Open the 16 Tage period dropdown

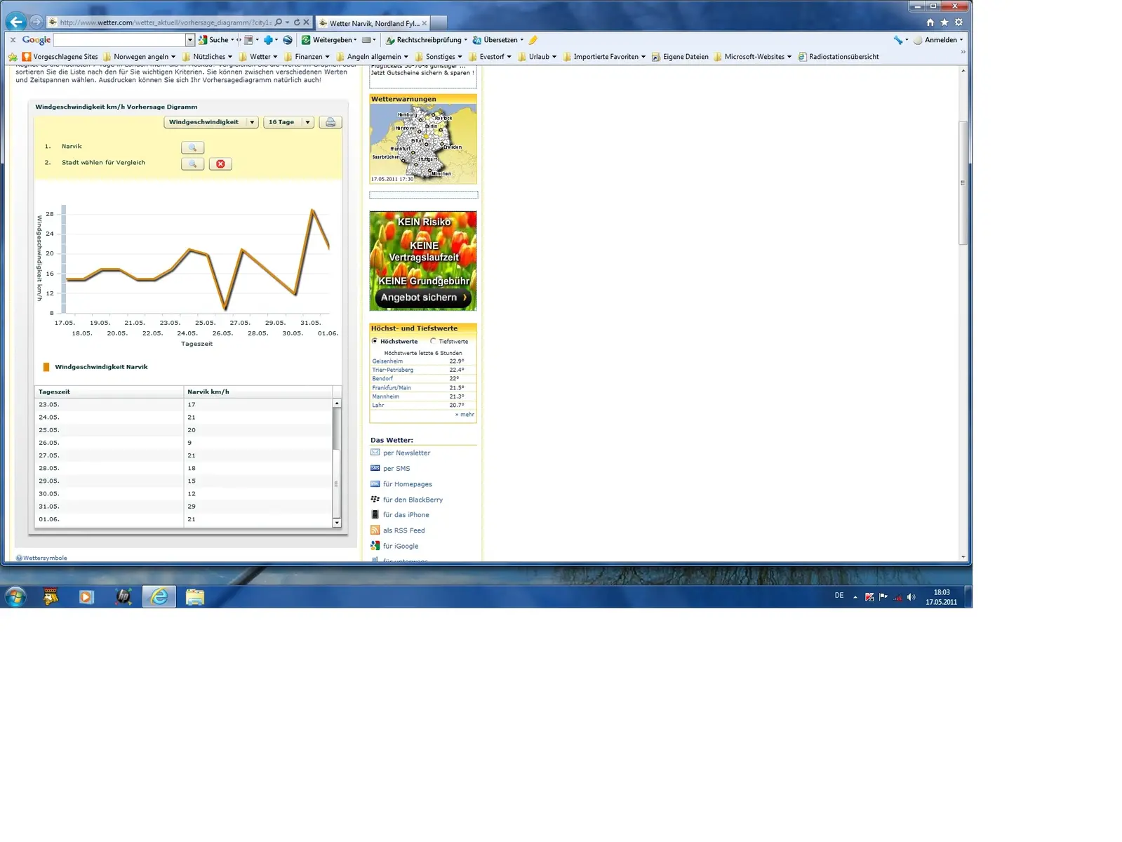click(x=288, y=122)
